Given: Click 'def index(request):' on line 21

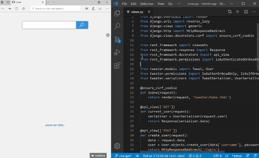Looking at the screenshot, I should (158, 93).
